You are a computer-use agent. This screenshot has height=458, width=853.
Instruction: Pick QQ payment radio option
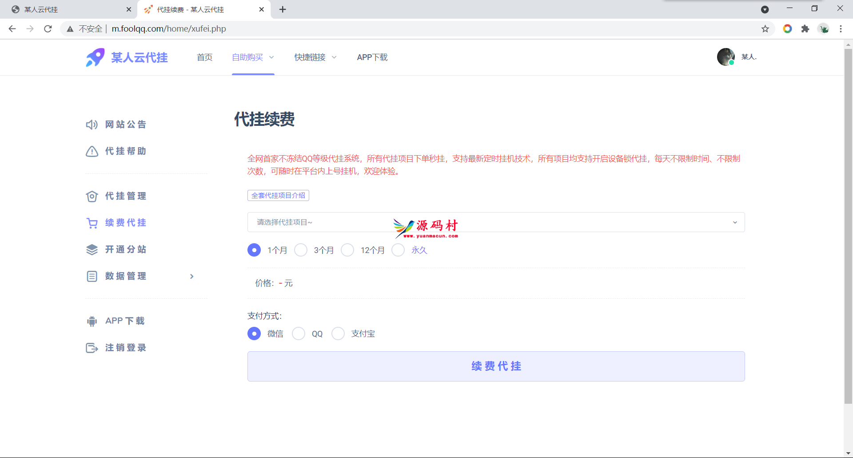click(299, 333)
